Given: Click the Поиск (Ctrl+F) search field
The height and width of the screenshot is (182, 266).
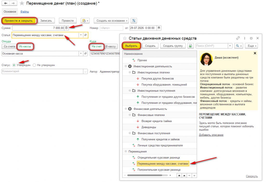Looking at the screenshot, I should [212, 46].
